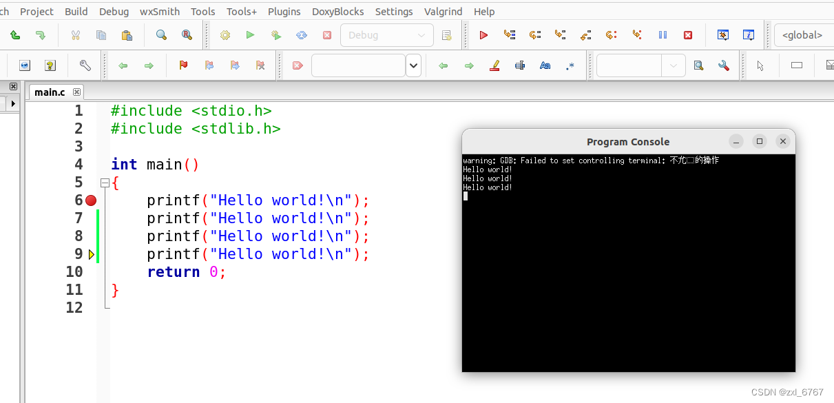This screenshot has height=403, width=834.
Task: Collapse the main function code block
Action: coord(104,182)
